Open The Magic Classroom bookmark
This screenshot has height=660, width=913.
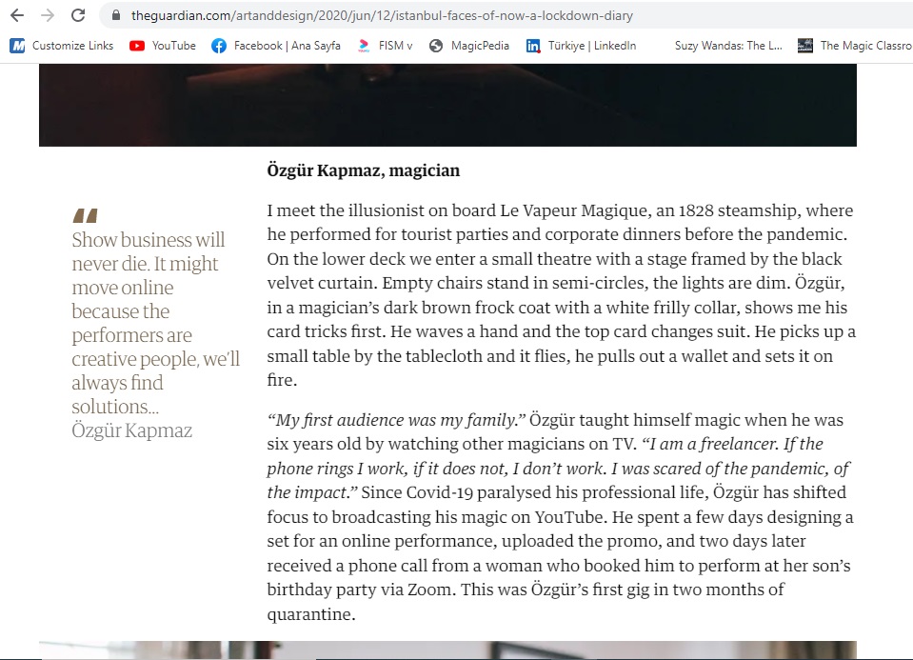pos(855,46)
